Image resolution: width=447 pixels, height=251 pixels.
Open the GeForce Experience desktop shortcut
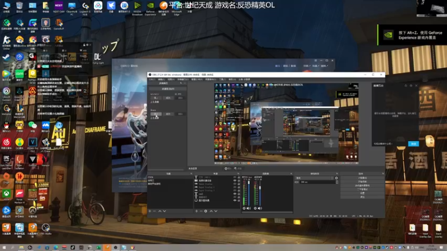click(150, 7)
